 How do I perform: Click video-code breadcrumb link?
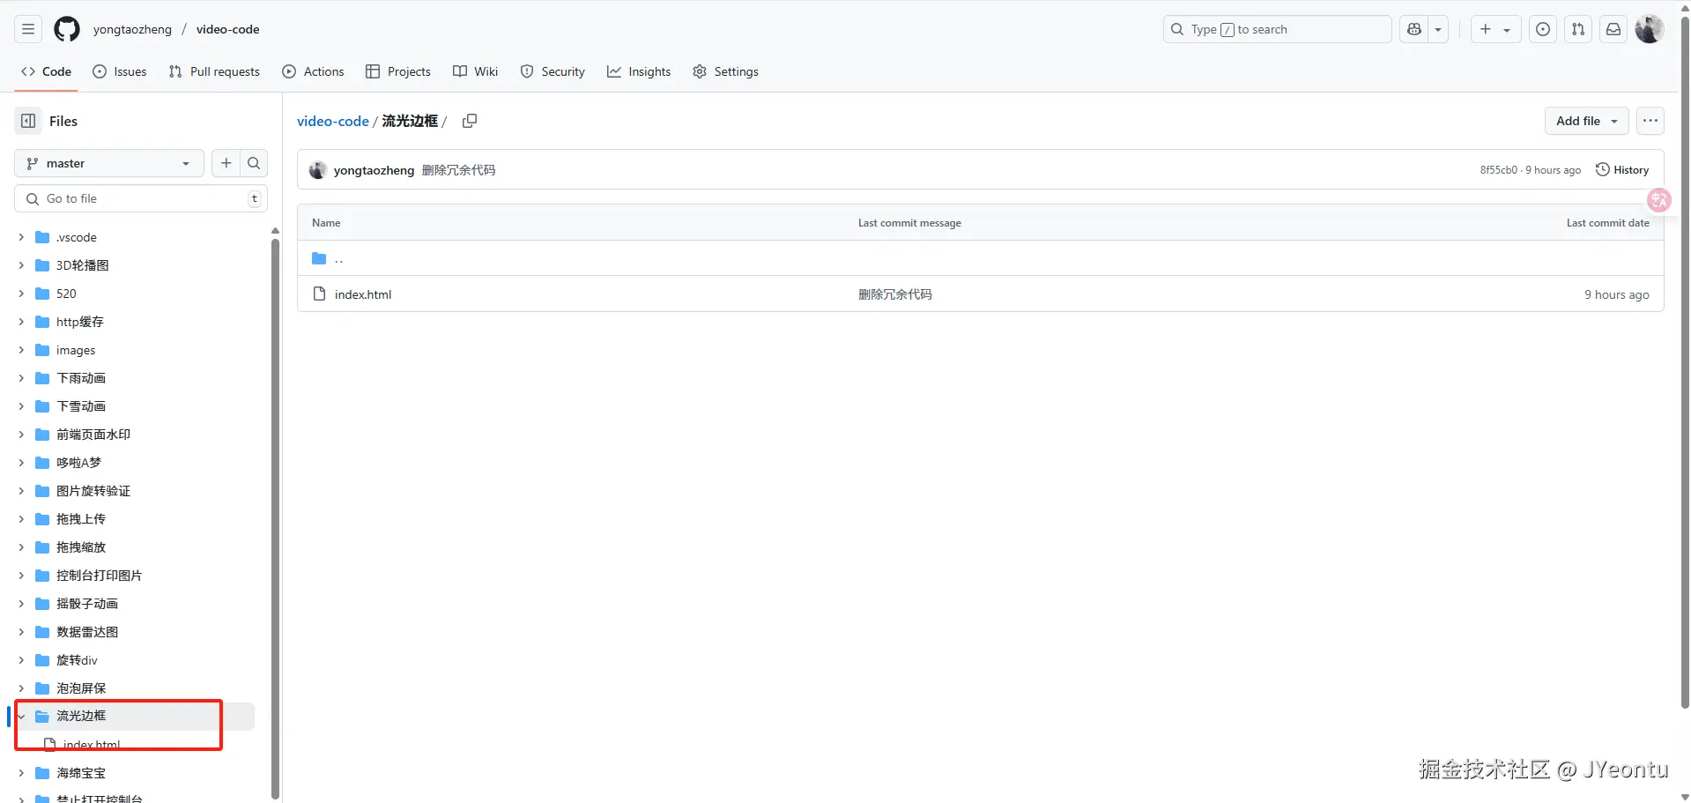tap(332, 121)
